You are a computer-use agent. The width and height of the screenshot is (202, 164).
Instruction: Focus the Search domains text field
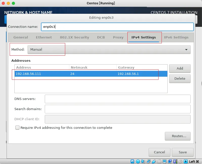tap(117, 109)
